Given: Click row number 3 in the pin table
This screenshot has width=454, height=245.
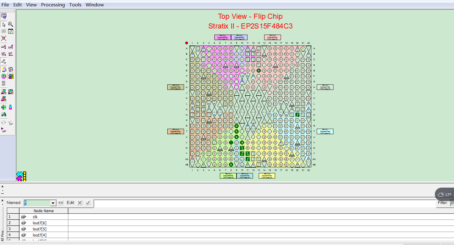Looking at the screenshot, I should point(13,229).
